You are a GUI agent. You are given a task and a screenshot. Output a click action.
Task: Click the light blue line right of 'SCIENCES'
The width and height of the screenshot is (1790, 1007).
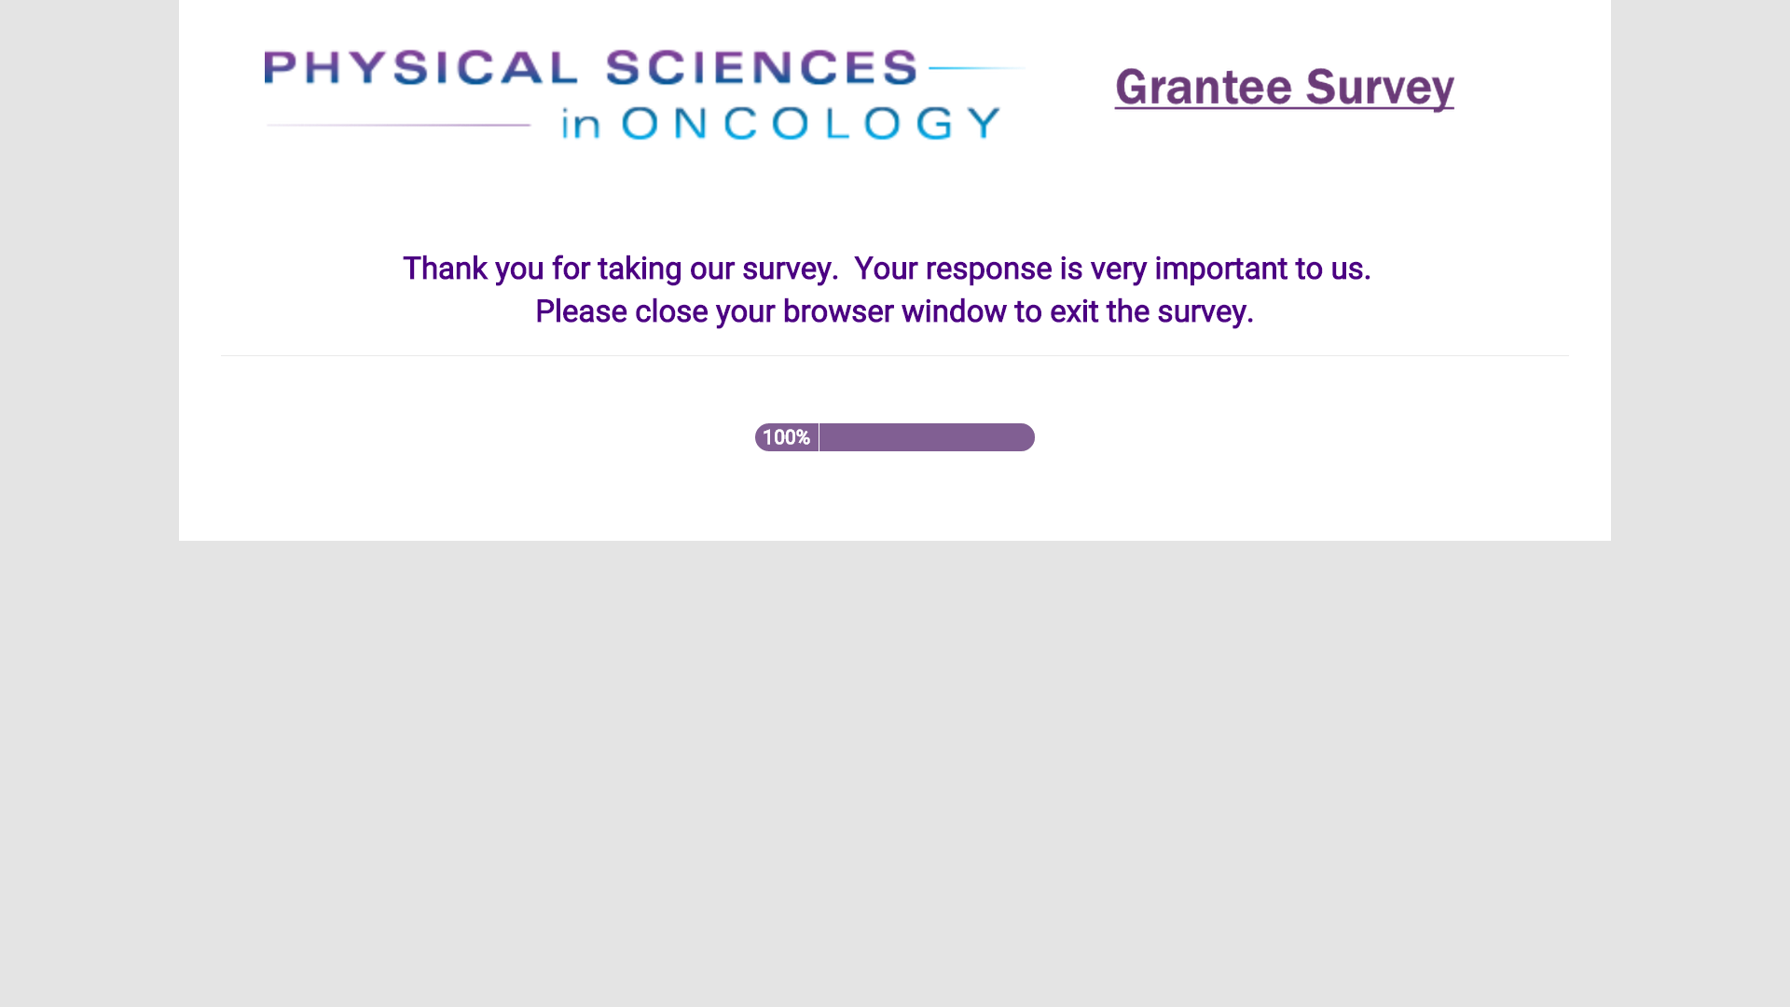[x=976, y=68]
